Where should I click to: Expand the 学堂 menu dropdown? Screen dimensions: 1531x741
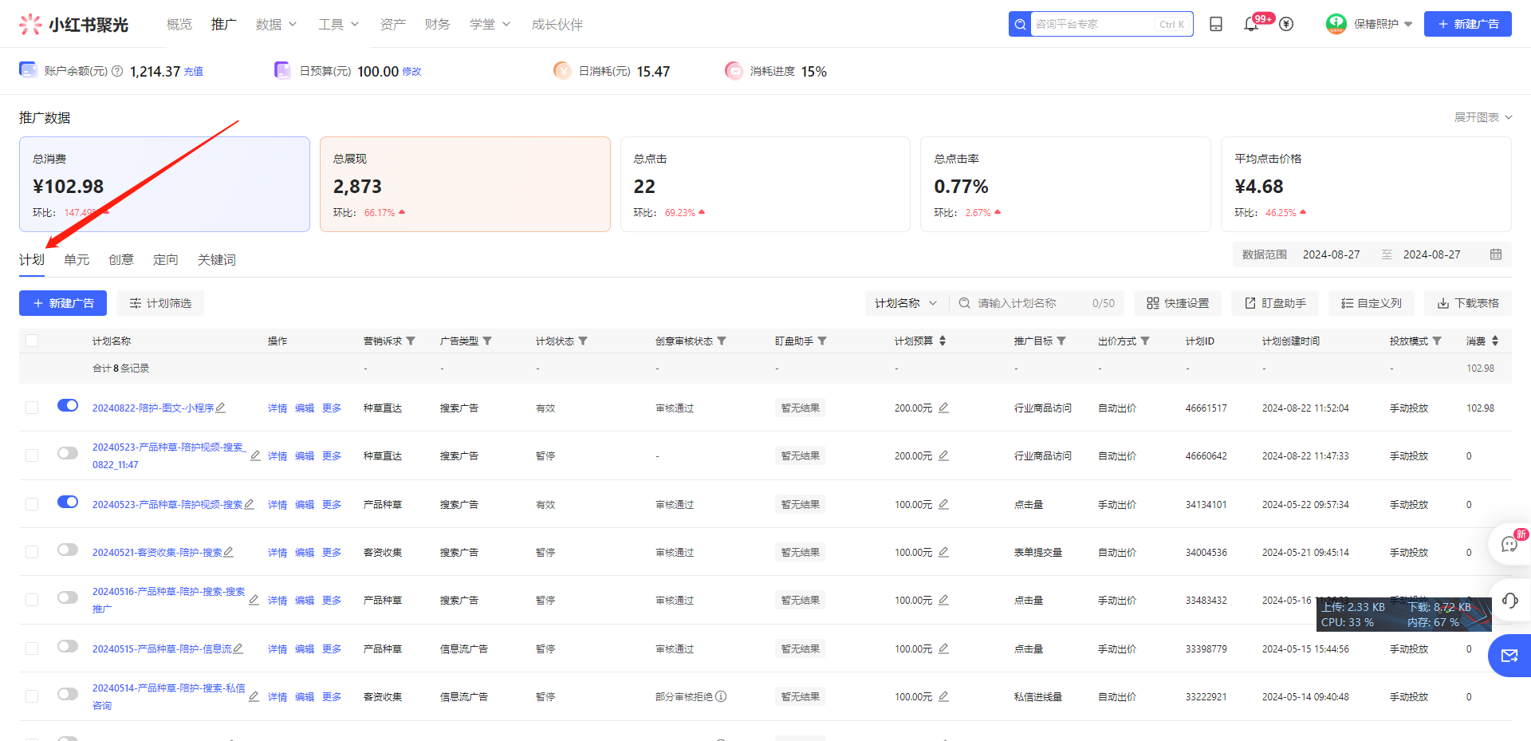490,25
